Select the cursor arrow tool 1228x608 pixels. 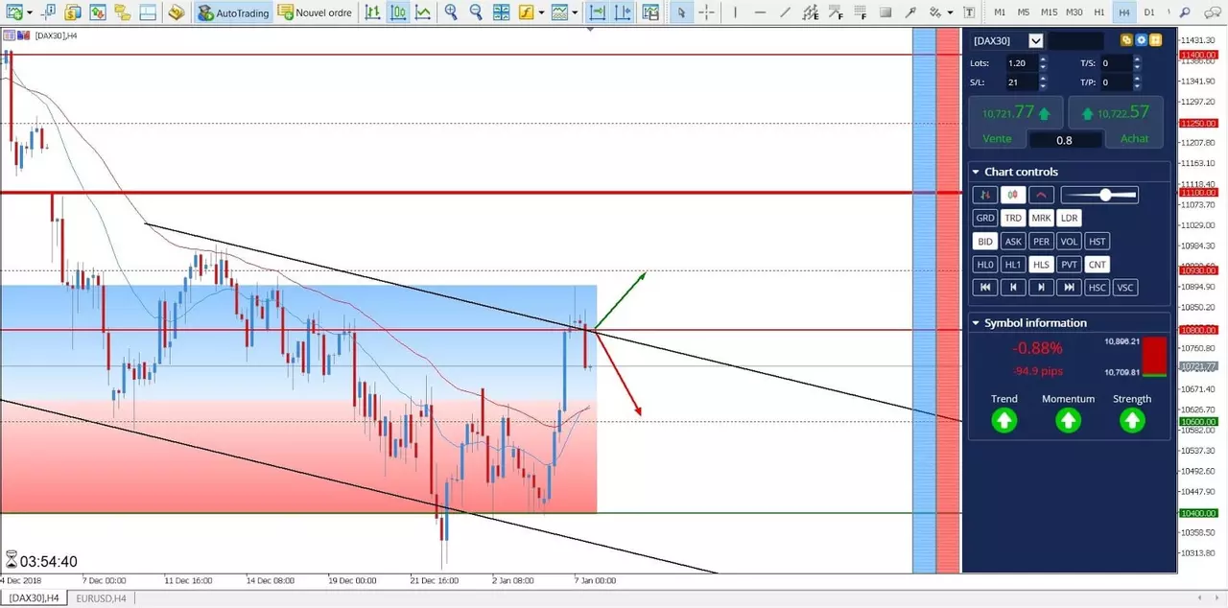[x=681, y=12]
